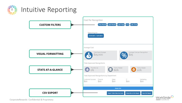Click the Custom Filters callout box

50,25
